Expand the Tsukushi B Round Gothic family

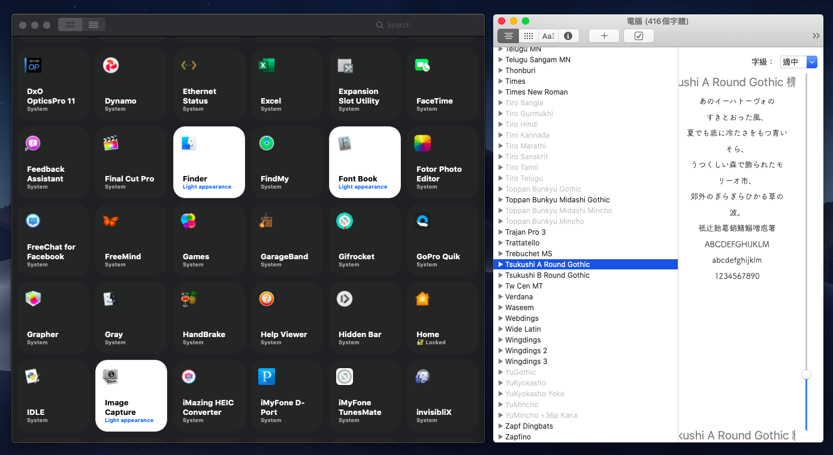pyautogui.click(x=500, y=275)
